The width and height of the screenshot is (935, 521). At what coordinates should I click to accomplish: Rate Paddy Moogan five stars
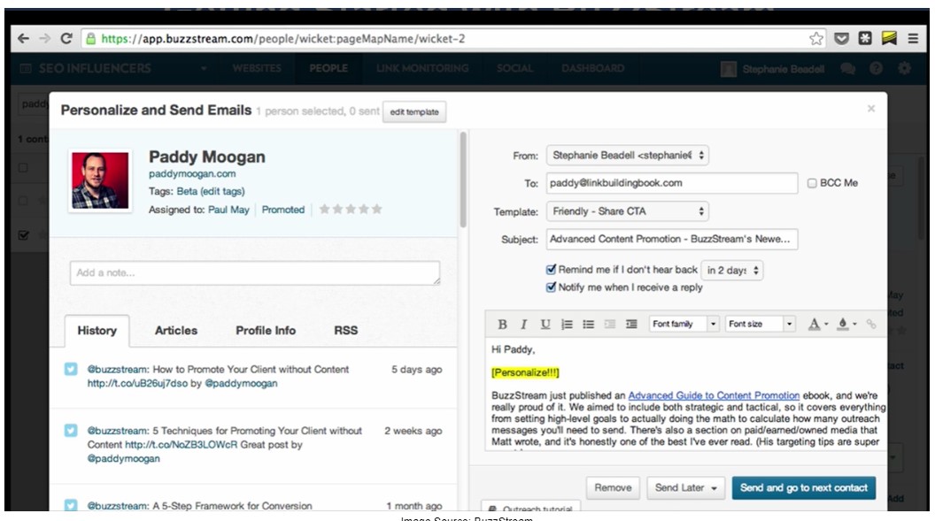[x=377, y=209]
